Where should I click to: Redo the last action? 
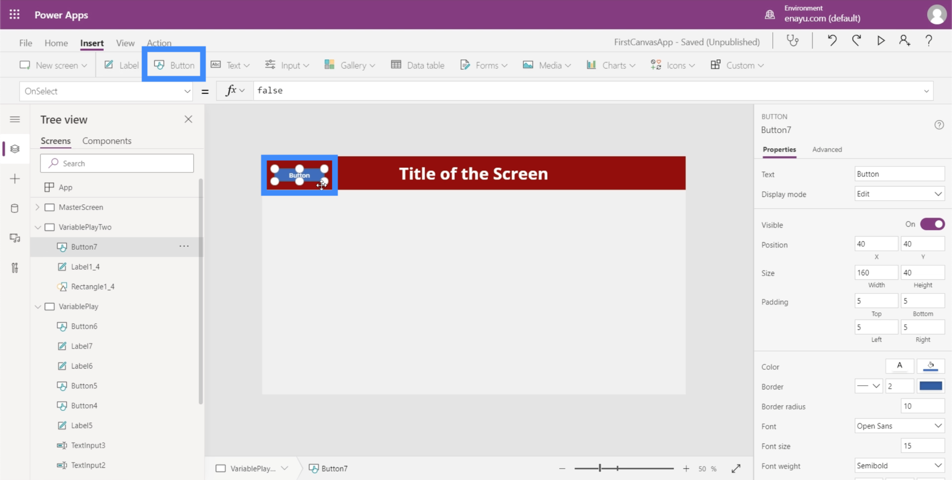856,41
